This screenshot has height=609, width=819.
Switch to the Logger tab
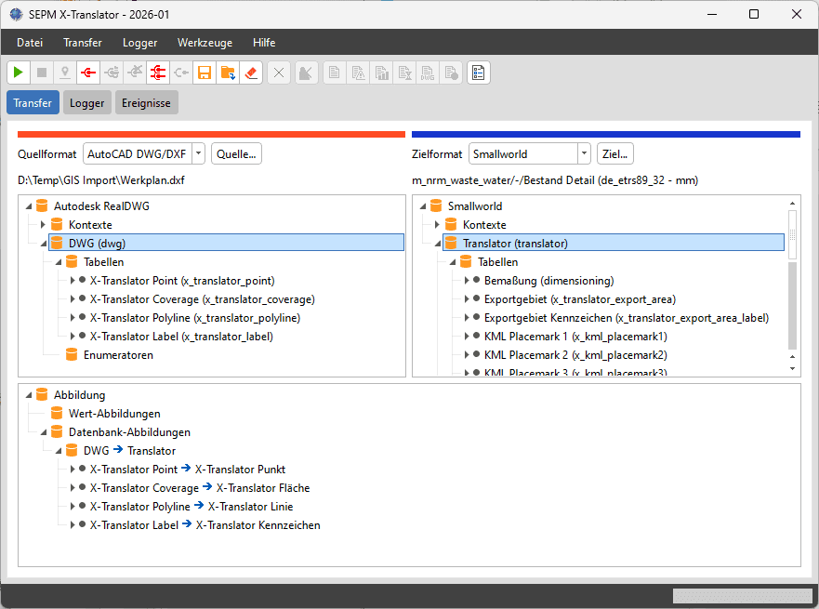pos(87,103)
